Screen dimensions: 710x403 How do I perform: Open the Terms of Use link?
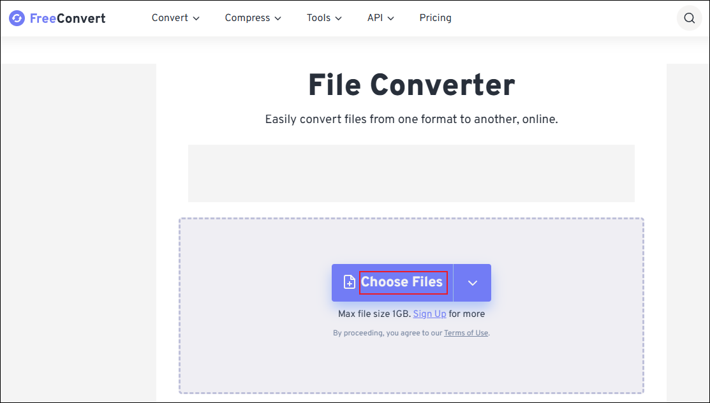[x=466, y=332]
